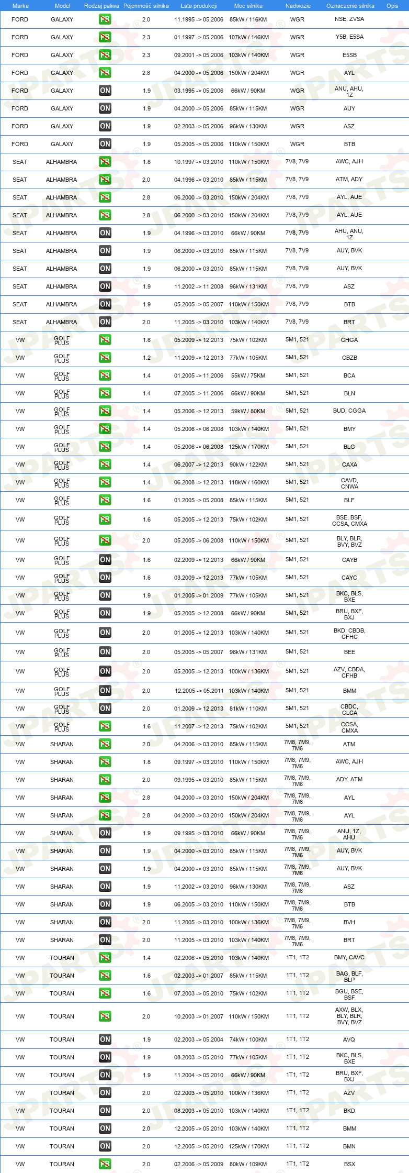Click the diesel ON icon in Touran AVQ row
This screenshot has width=409, height=1173.
pyautogui.click(x=105, y=1039)
